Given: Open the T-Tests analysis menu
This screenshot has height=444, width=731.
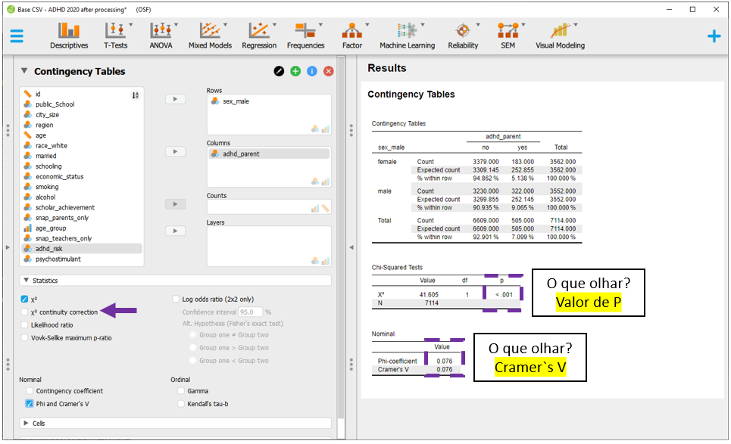Looking at the screenshot, I should (115, 35).
